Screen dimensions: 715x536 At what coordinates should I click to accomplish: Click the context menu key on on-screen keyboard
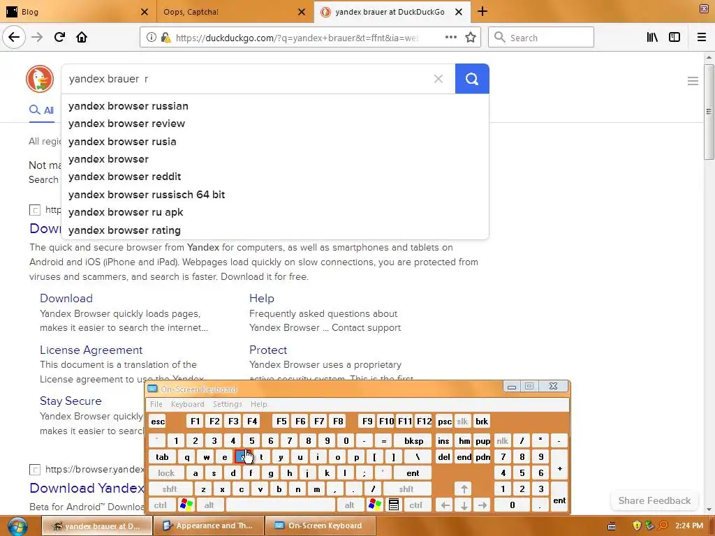394,505
